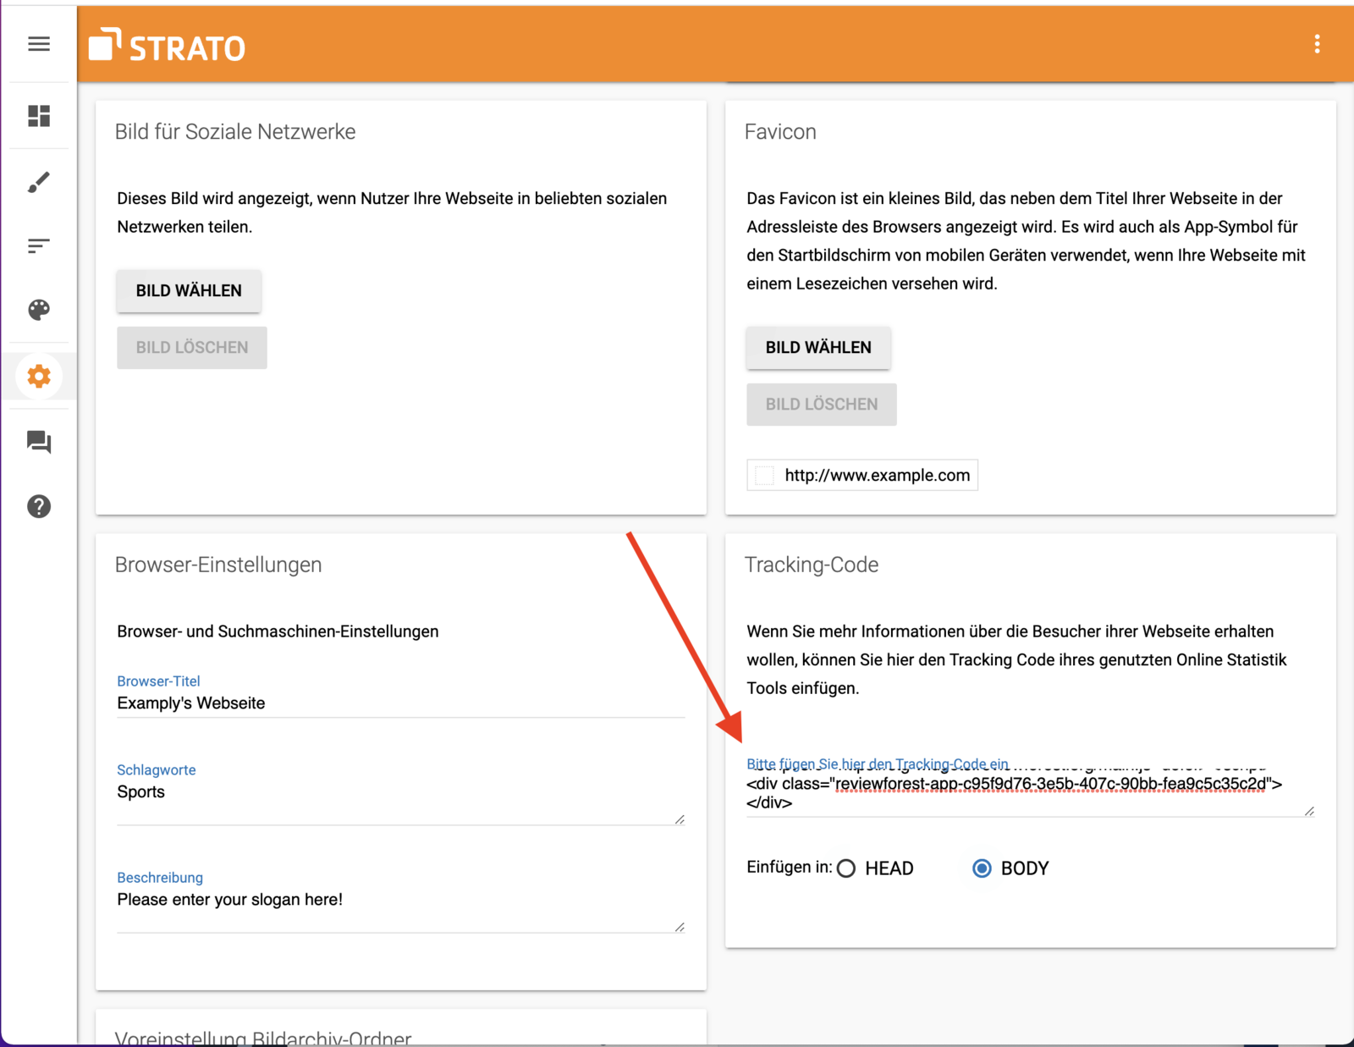Image resolution: width=1354 pixels, height=1047 pixels.
Task: Select the brush design icon
Action: point(39,181)
